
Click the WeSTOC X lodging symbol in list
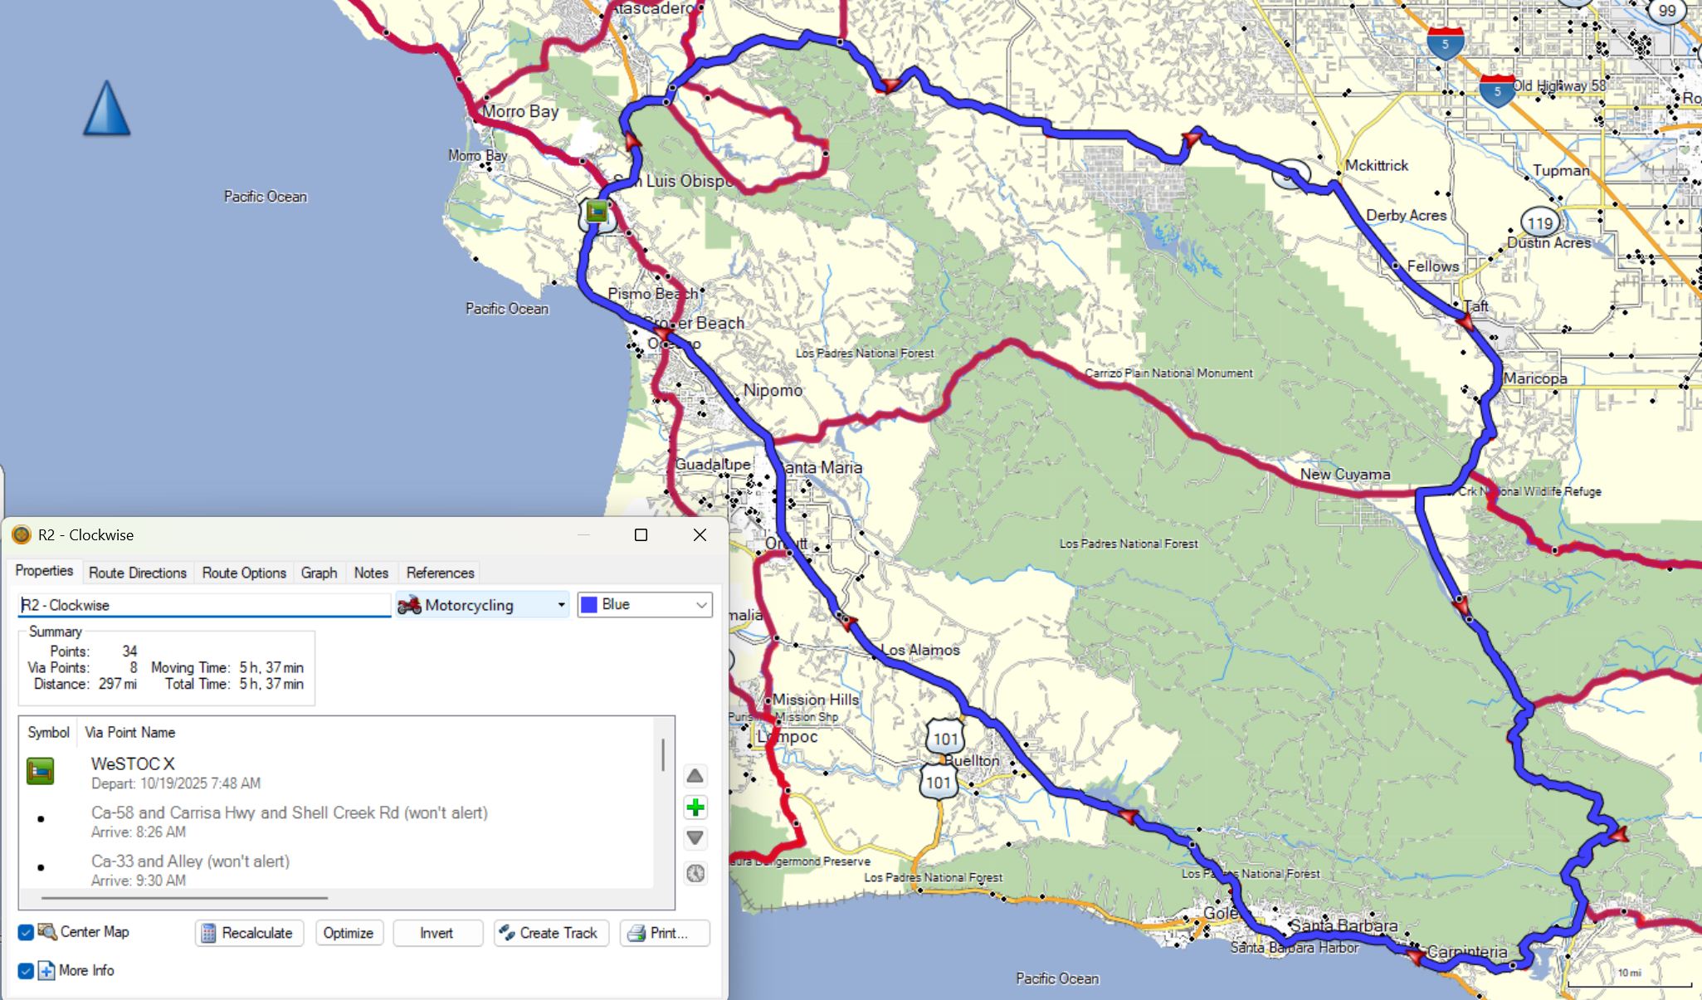coord(41,771)
